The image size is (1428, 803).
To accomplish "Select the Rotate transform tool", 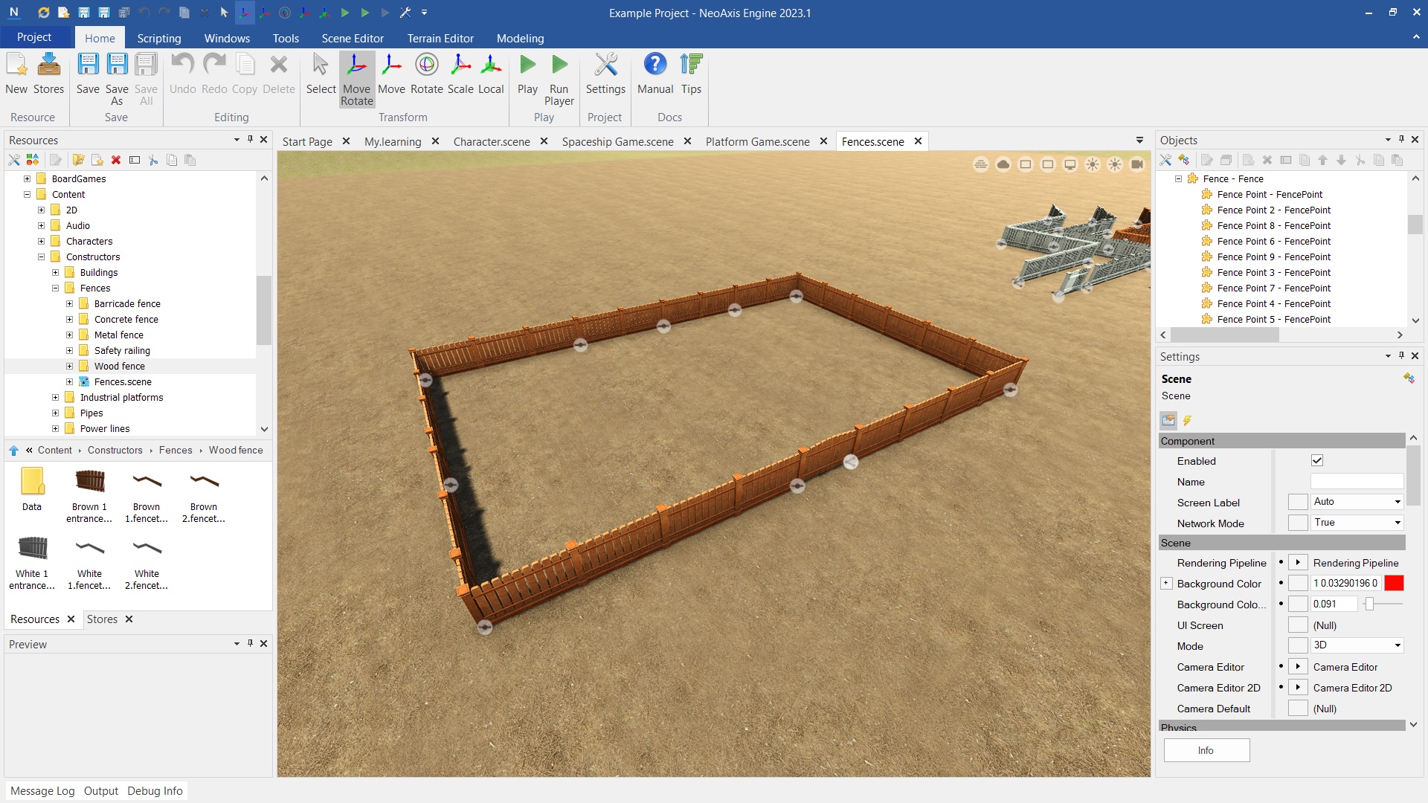I will coord(426,74).
